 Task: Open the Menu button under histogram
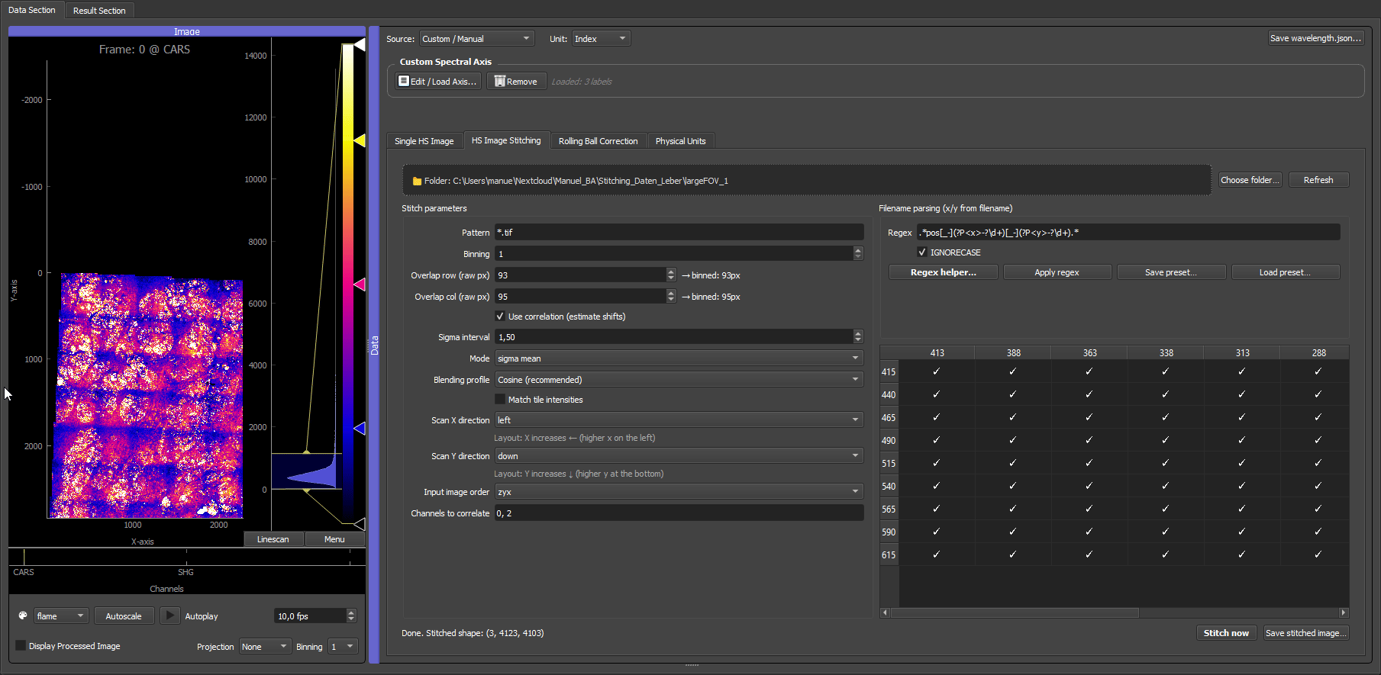(x=334, y=539)
